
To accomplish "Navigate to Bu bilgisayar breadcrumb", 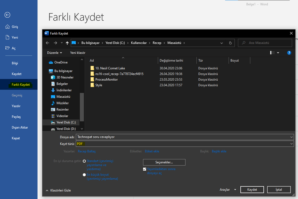I will 90,43.
